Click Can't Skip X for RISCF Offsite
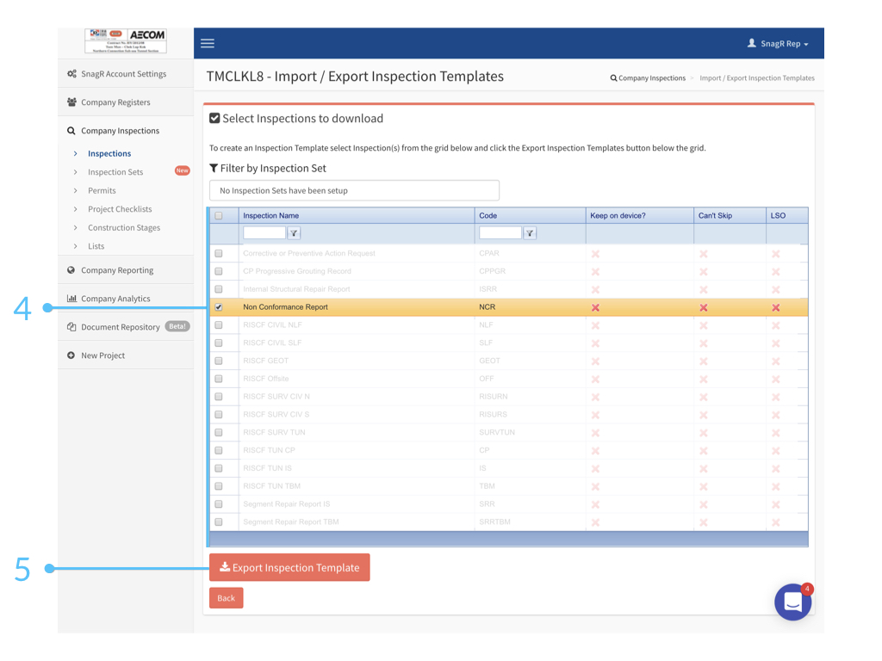 pyautogui.click(x=703, y=380)
